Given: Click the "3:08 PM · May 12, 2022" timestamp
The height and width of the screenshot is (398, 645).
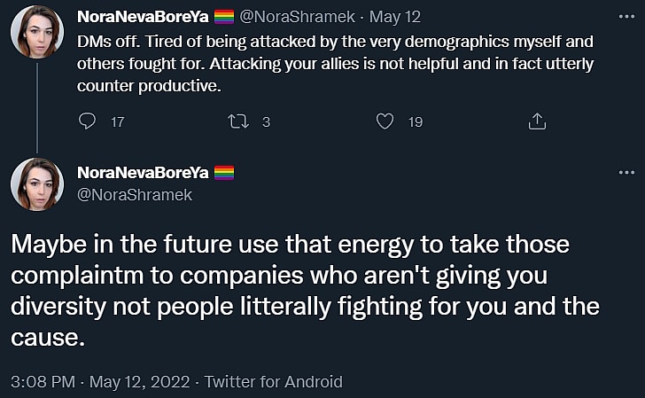Looking at the screenshot, I should click(x=100, y=382).
